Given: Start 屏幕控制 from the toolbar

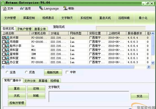Looking at the screenshot, I should (x=29, y=18).
